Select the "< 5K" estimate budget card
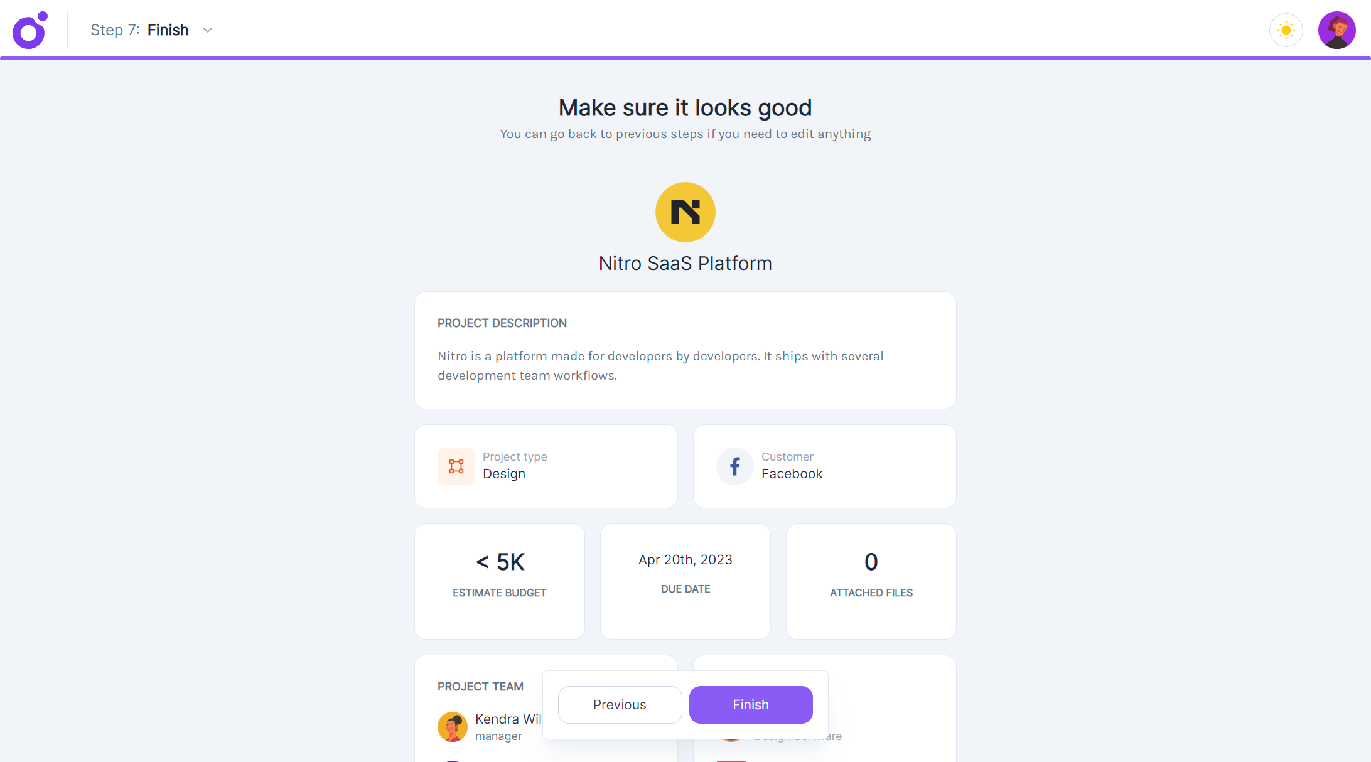 coord(500,581)
